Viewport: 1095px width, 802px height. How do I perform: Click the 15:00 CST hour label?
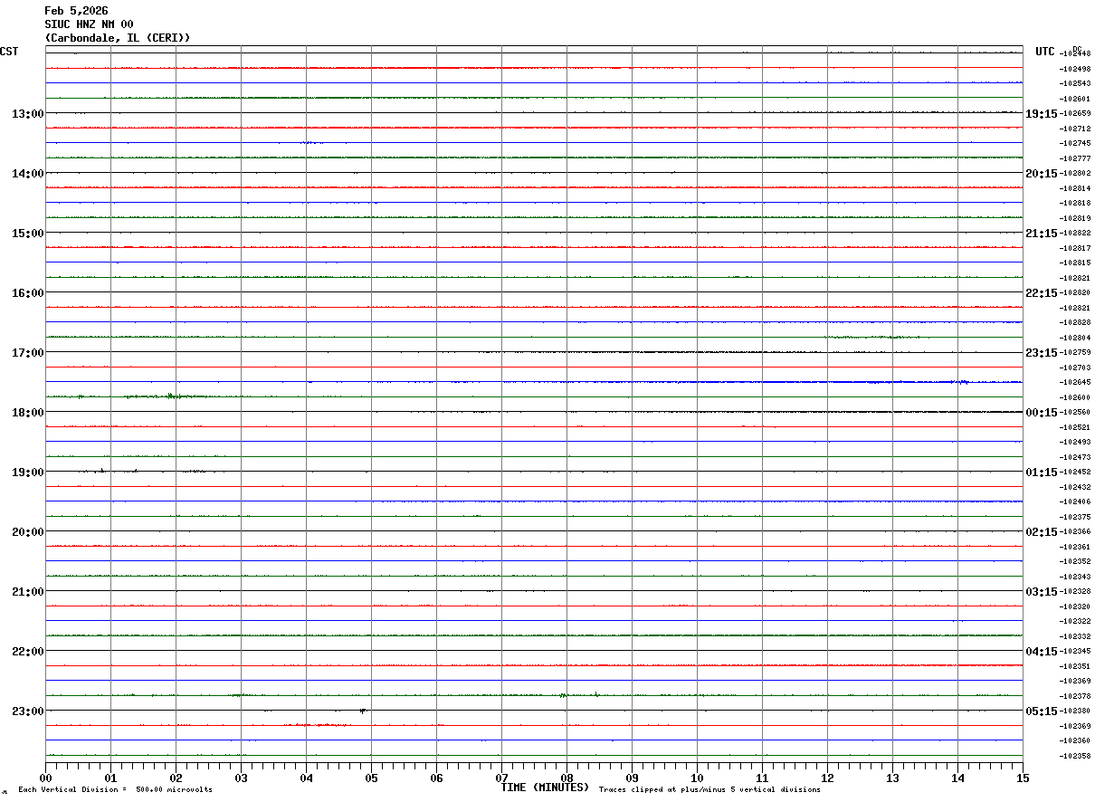pos(28,233)
